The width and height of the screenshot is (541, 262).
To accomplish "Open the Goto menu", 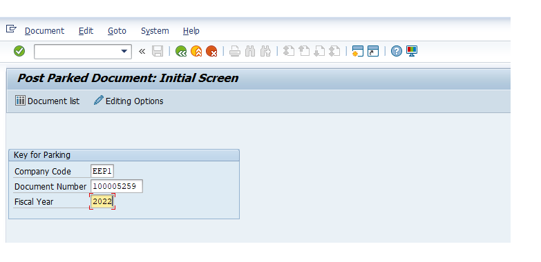I will (x=117, y=31).
